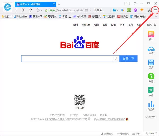Open 贴吧 link
The image size is (159, 136).
point(113,25)
